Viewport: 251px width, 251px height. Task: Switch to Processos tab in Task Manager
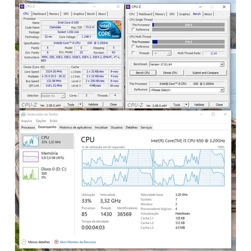tap(28, 127)
